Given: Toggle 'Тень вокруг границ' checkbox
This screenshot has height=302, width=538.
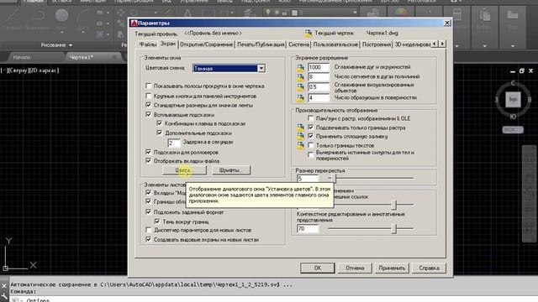Looking at the screenshot, I should 157,221.
